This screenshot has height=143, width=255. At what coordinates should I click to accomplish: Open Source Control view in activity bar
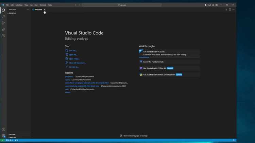[x=3, y=23]
